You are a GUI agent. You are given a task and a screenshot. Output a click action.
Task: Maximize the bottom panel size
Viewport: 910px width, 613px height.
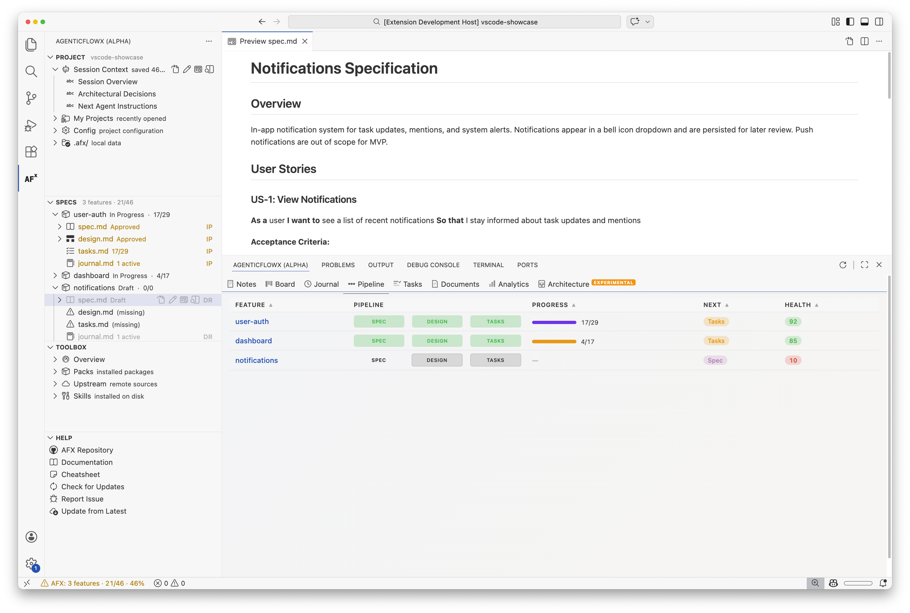point(865,265)
